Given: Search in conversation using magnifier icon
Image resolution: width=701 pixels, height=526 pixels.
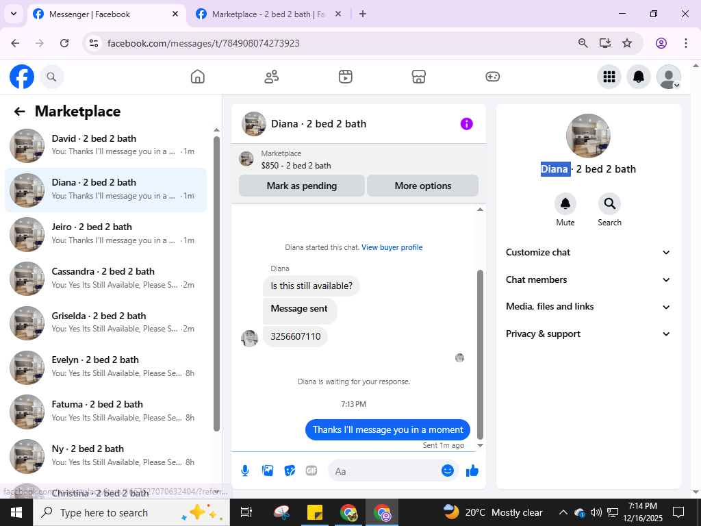Looking at the screenshot, I should point(609,204).
